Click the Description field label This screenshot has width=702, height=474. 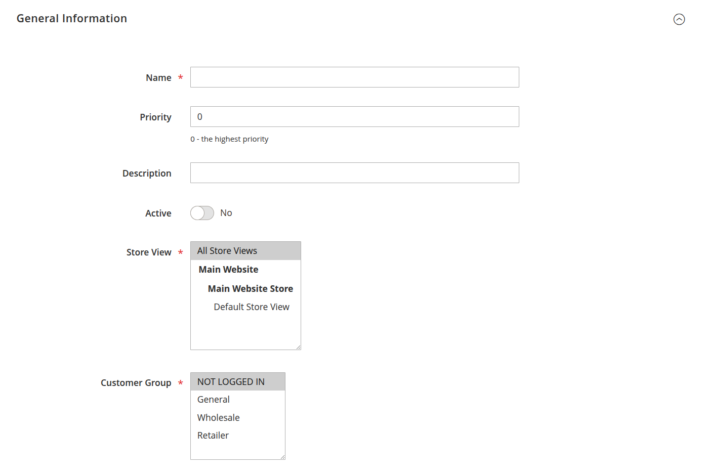(147, 174)
